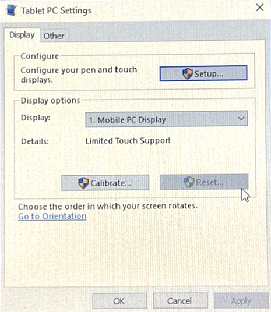The image size is (271, 312).
Task: Click the Calibrate... button
Action: point(105,183)
